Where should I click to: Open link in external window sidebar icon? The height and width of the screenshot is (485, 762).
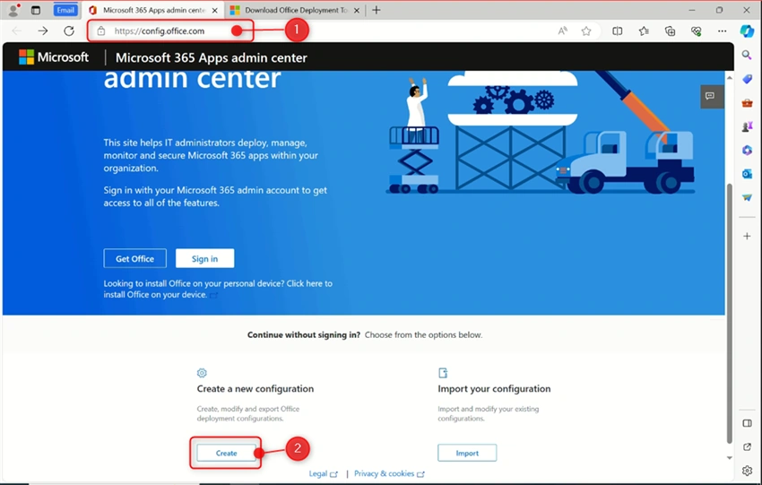[x=747, y=446]
